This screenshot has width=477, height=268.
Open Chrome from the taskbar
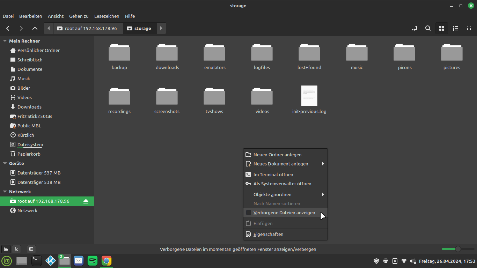[x=107, y=261]
